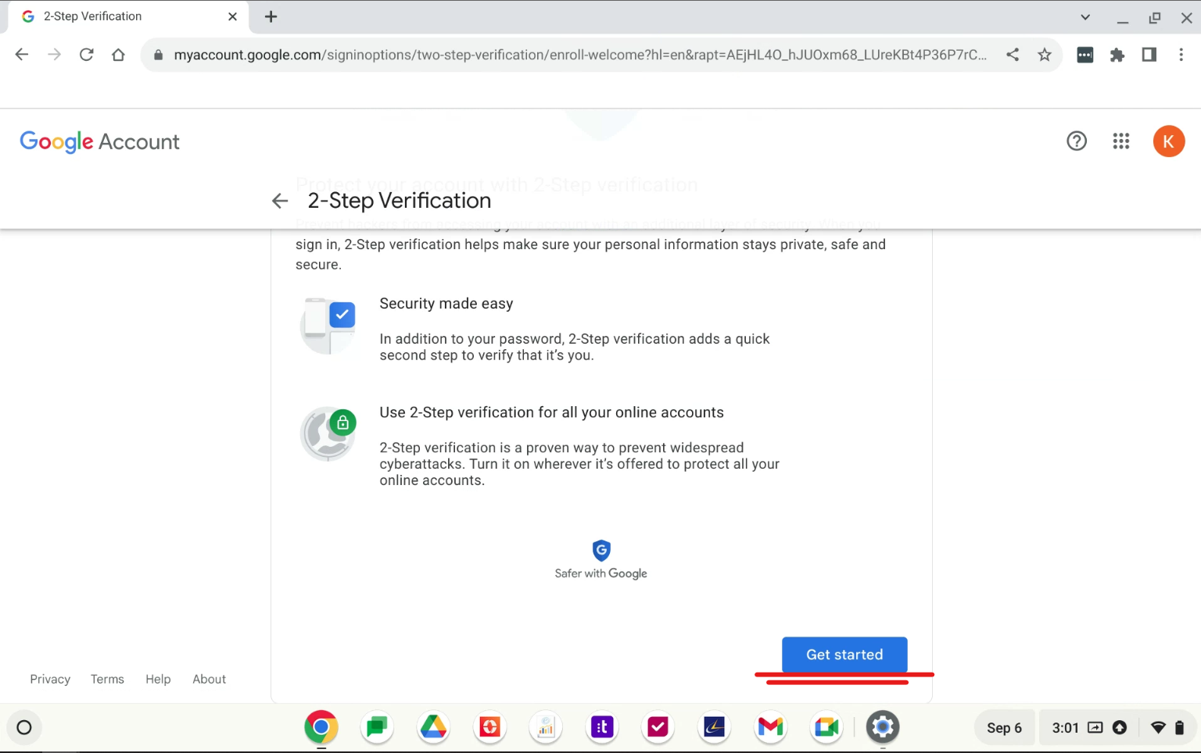Viewport: 1201px width, 753px height.
Task: Open Google Account help icon
Action: 1077,141
